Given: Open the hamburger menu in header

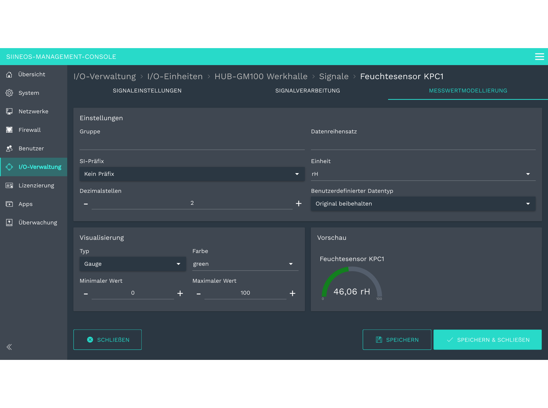Looking at the screenshot, I should coord(539,57).
